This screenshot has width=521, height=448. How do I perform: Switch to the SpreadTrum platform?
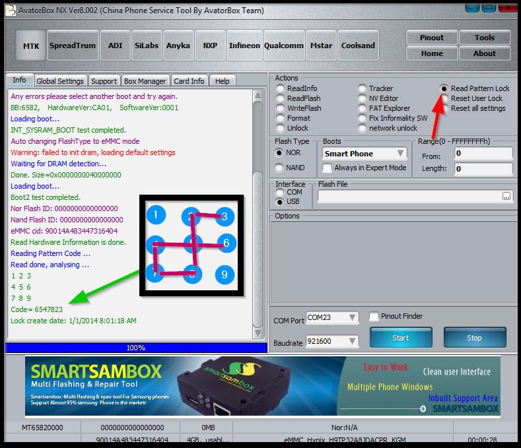73,46
